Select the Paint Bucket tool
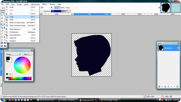This screenshot has height=102, width=181. [2, 28]
